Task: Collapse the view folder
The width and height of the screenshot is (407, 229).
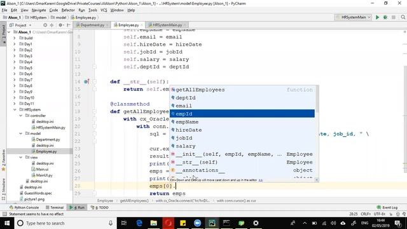Action: pyautogui.click(x=21, y=157)
